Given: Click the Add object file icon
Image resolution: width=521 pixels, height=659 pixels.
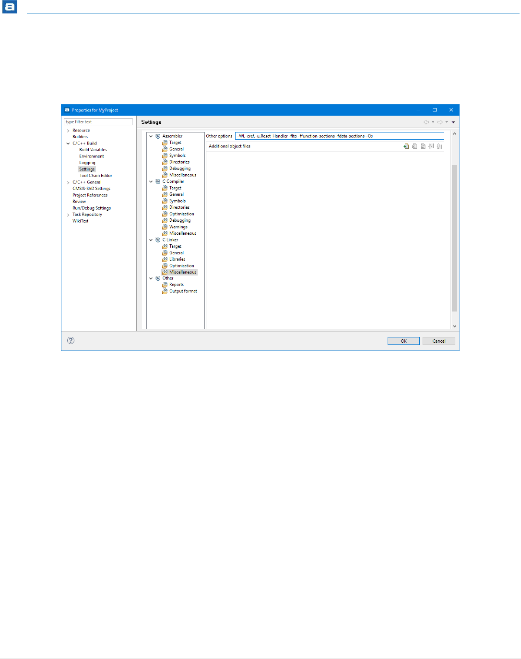Looking at the screenshot, I should tap(406, 146).
